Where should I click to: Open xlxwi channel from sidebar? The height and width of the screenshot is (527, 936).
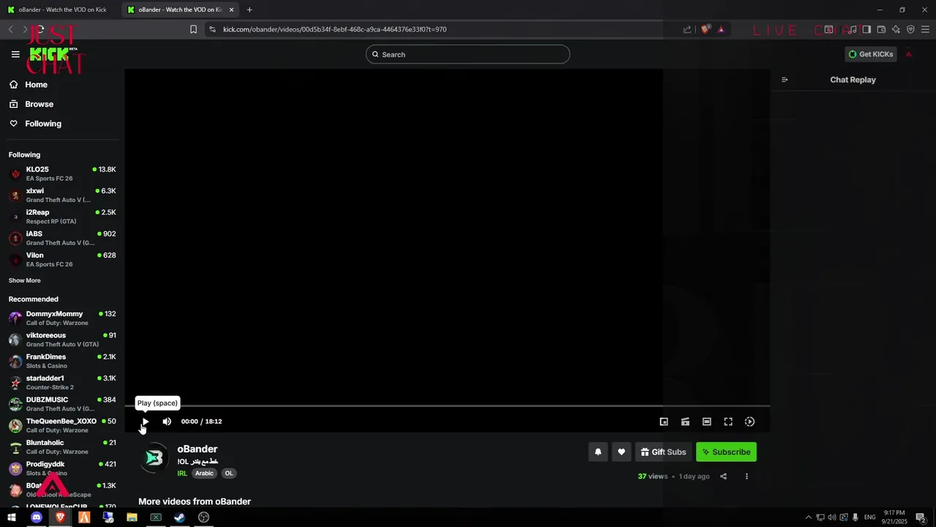[x=62, y=195]
